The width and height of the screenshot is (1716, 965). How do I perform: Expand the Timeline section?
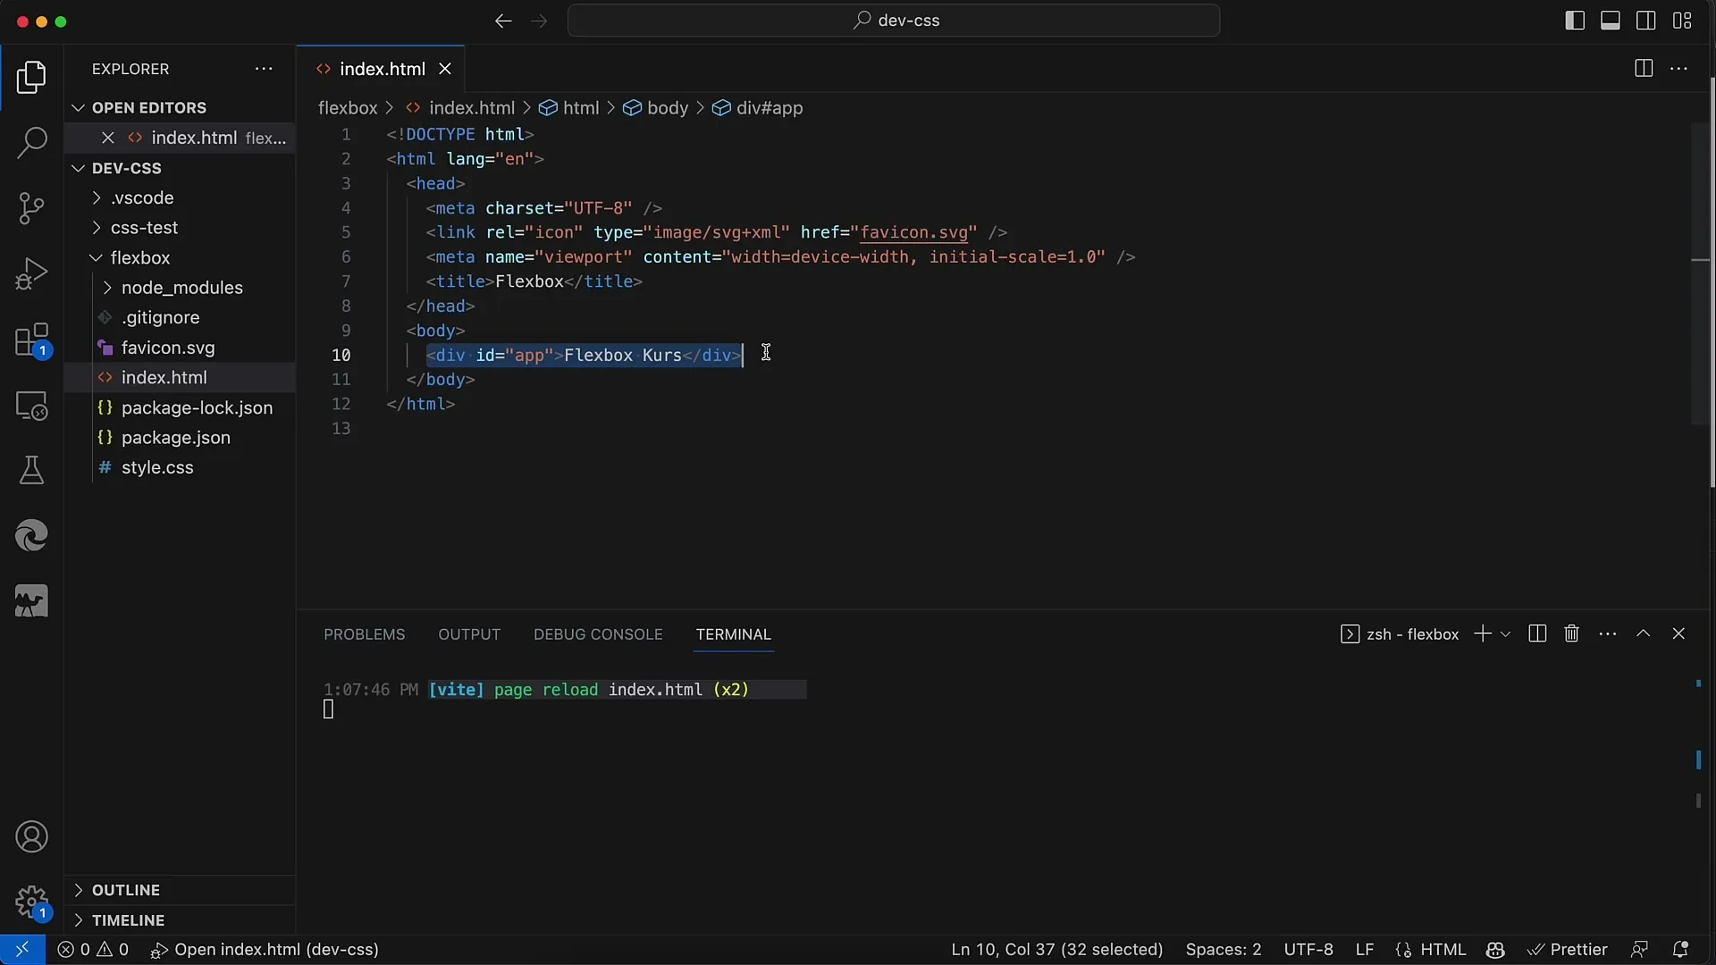pos(179,920)
